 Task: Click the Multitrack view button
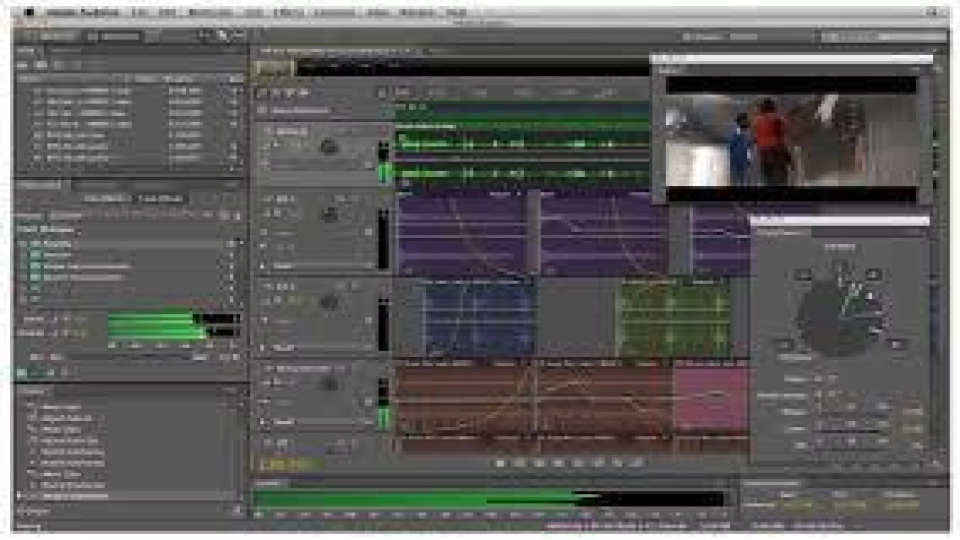(x=115, y=36)
